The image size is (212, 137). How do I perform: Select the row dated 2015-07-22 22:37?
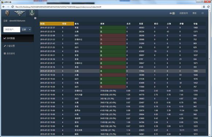(122, 27)
